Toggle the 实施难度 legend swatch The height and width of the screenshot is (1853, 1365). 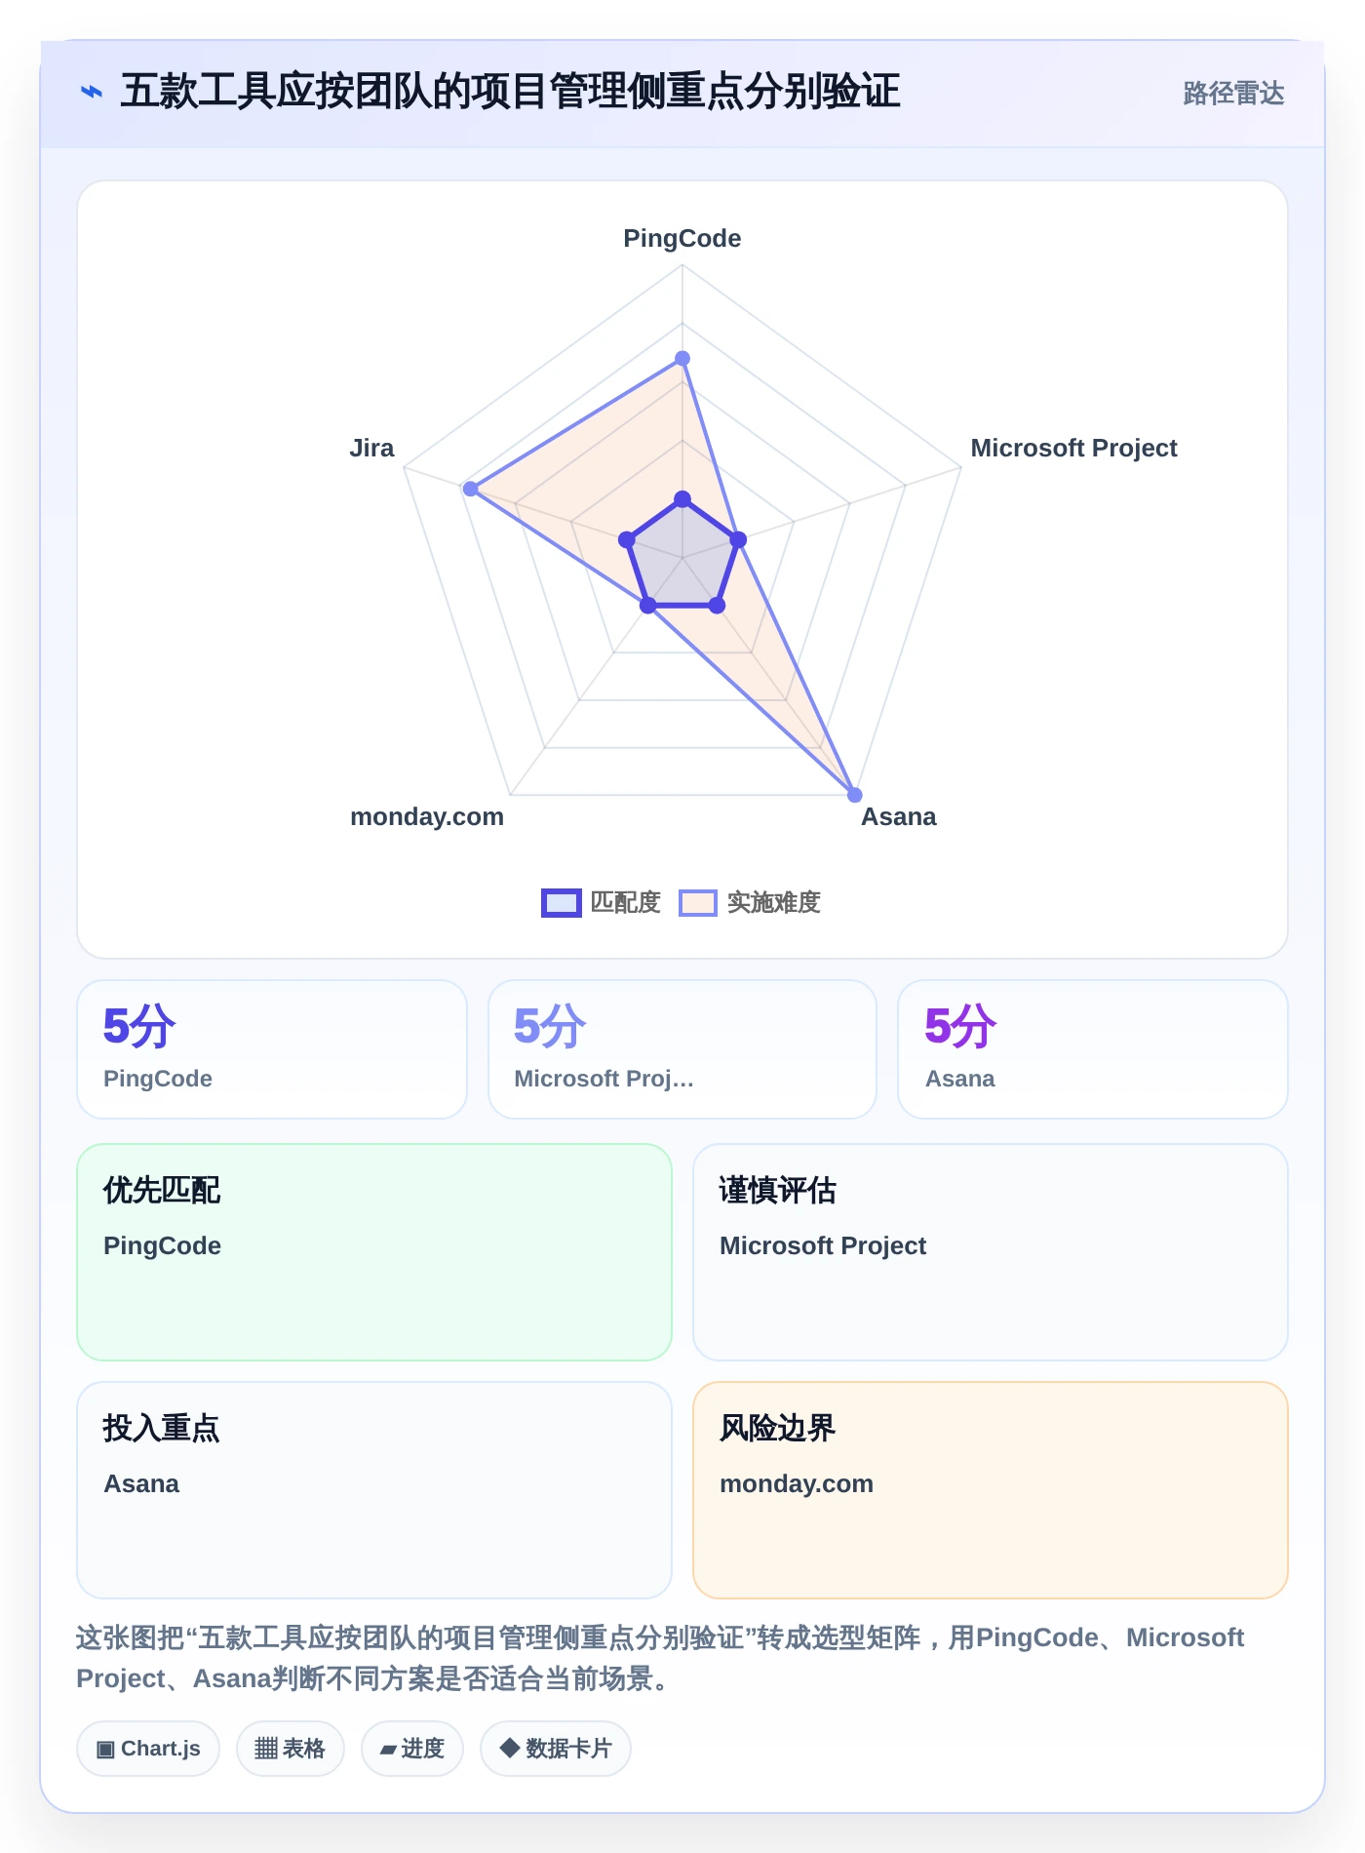click(698, 903)
